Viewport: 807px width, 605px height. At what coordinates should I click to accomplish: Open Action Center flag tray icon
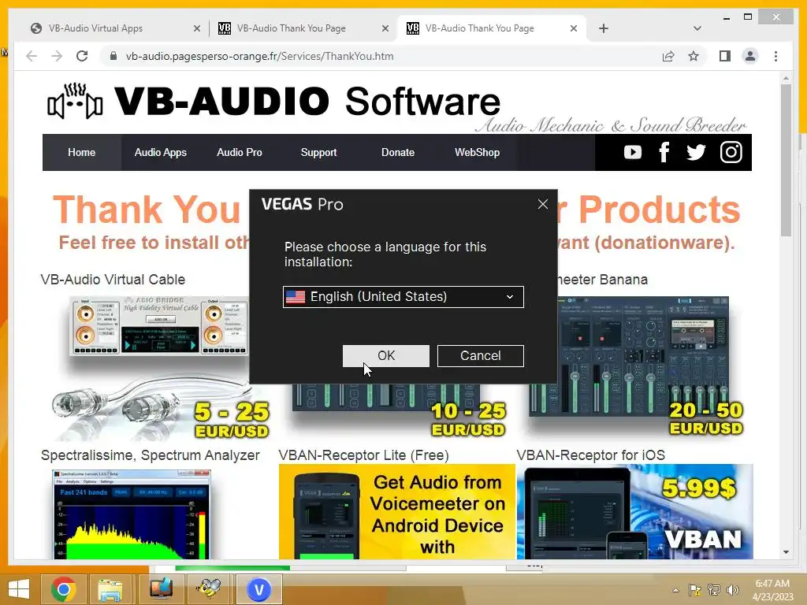coord(695,590)
